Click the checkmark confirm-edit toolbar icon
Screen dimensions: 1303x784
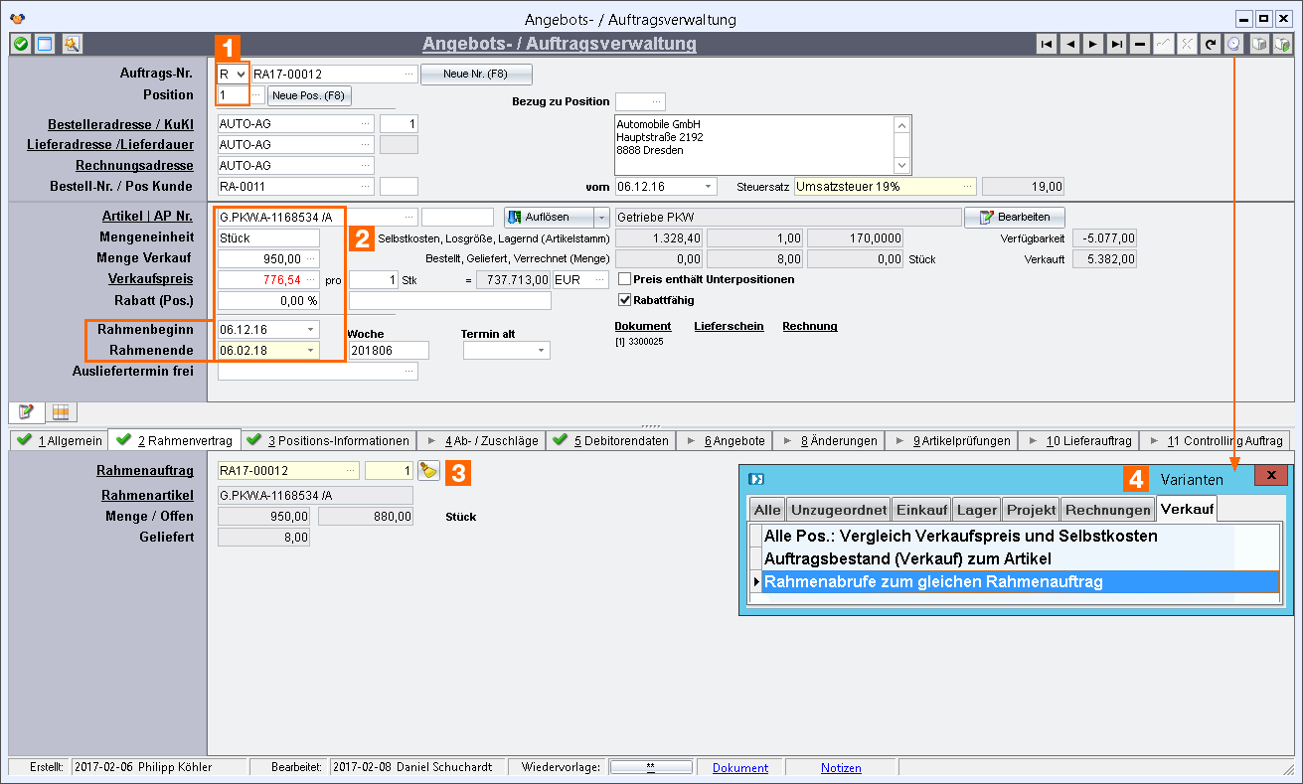[x=1163, y=44]
